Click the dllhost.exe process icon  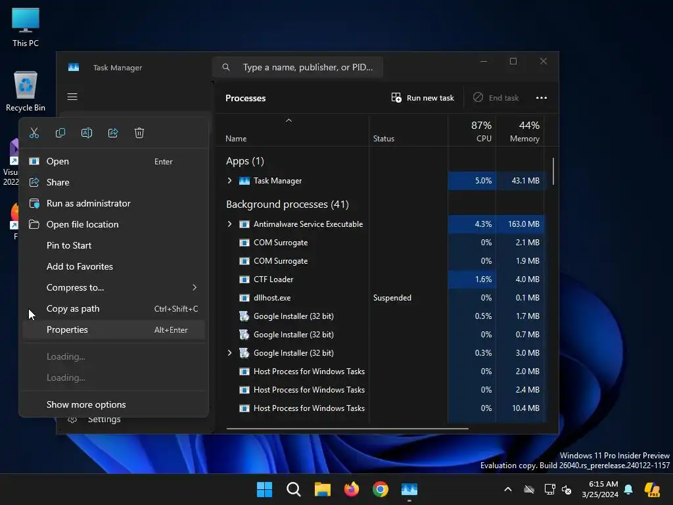tap(244, 298)
